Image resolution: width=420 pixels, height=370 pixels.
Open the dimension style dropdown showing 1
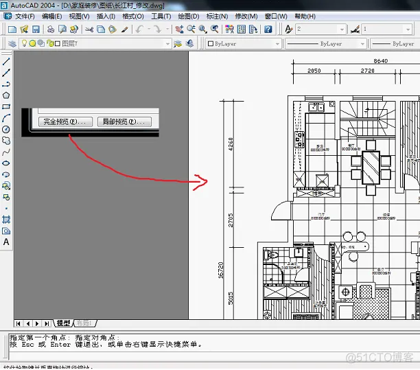point(408,30)
